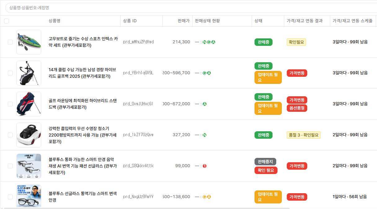Click 판매중 badge in the pool cleaner row
The image size is (377, 209).
click(x=264, y=135)
